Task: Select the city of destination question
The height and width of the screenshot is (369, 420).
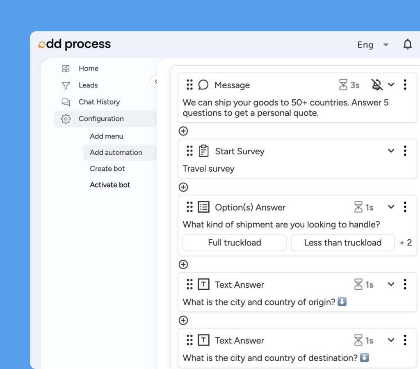Action: pyautogui.click(x=276, y=358)
